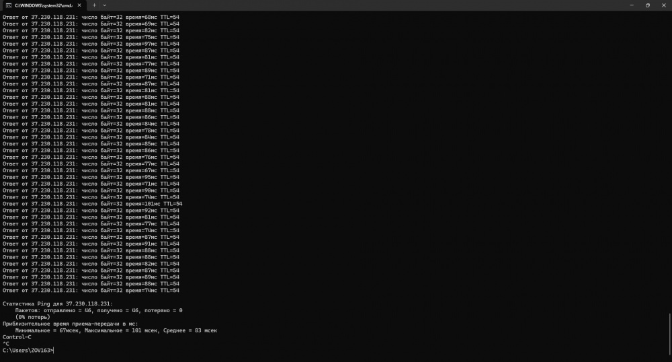
Task: Click the 'Control-C' output line
Action: [17, 337]
